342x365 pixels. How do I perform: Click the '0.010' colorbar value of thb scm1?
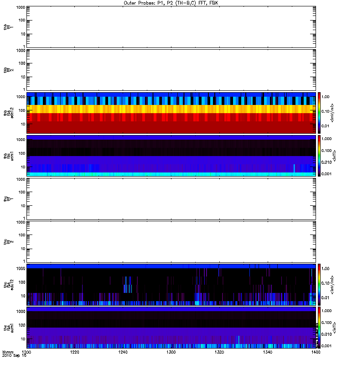coord(326,162)
